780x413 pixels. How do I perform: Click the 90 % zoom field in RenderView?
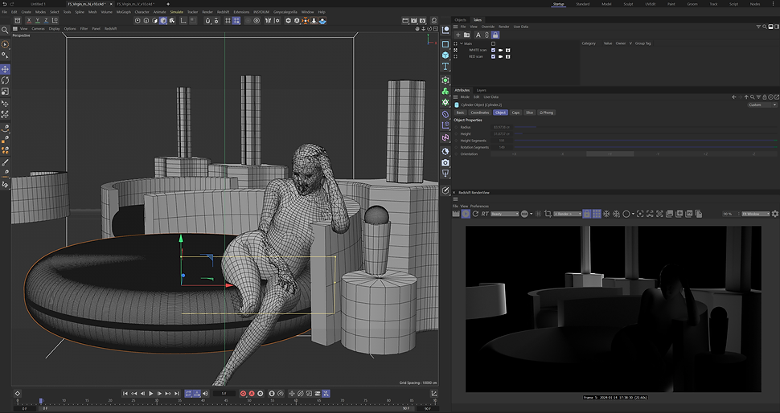729,214
